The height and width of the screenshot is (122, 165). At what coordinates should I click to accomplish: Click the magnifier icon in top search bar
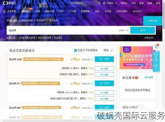(x=99, y=3)
